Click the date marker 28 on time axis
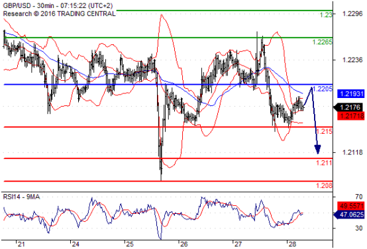This screenshot has height=249, width=367. pos(292,244)
